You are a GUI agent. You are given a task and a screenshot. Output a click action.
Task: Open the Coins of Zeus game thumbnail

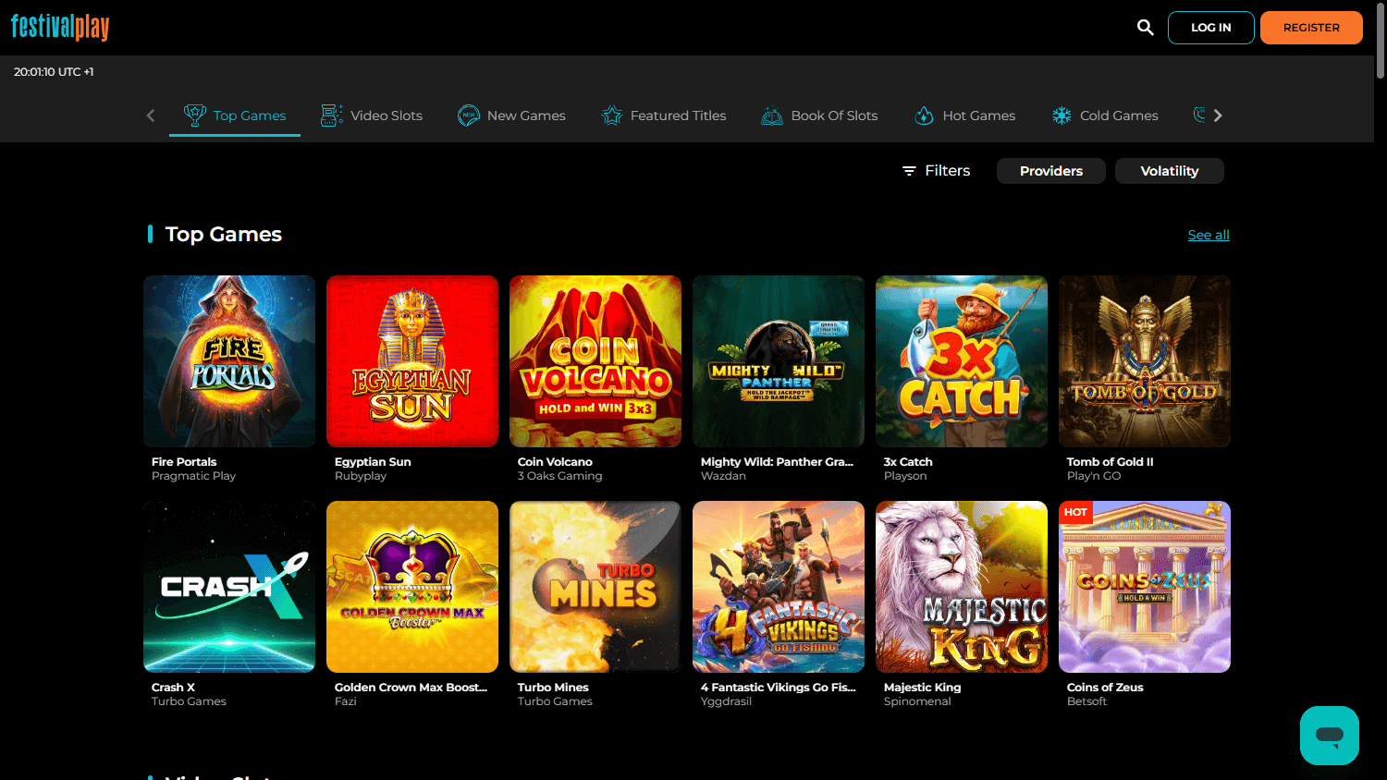click(1144, 586)
